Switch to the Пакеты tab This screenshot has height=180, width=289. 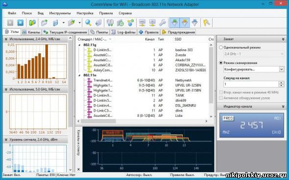[x=99, y=32]
